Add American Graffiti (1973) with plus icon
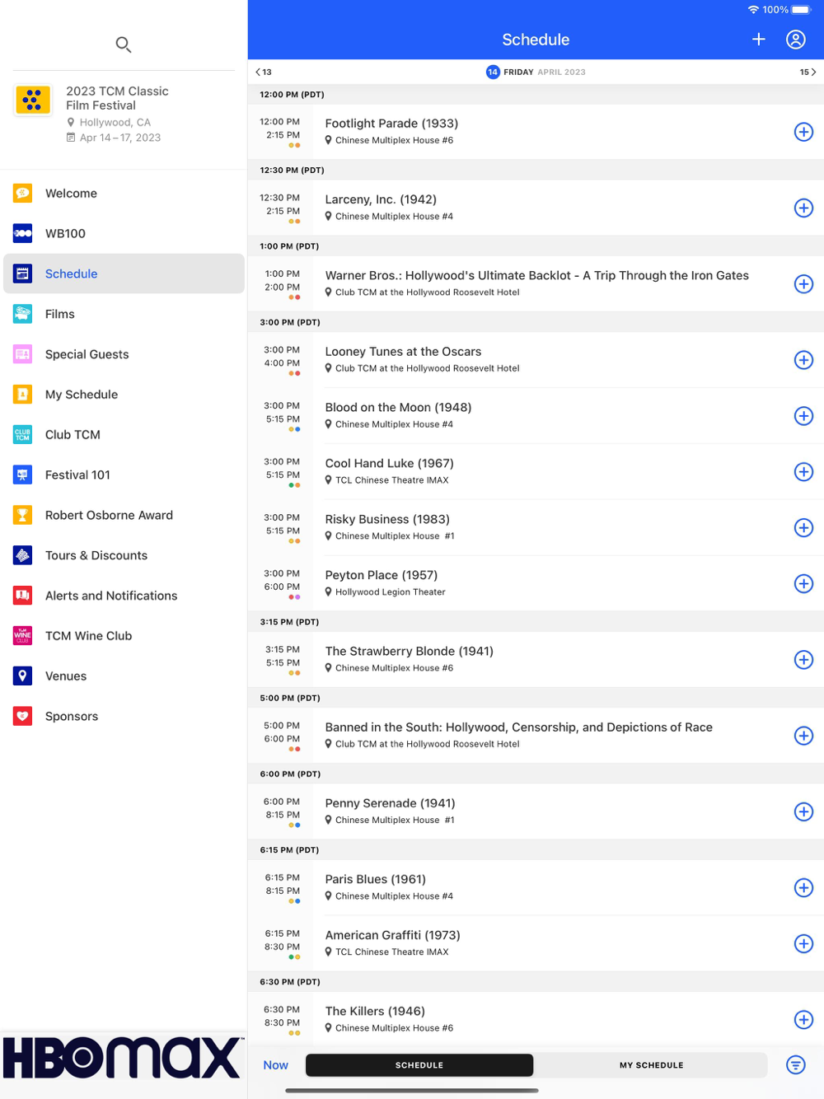The image size is (824, 1099). 803,943
